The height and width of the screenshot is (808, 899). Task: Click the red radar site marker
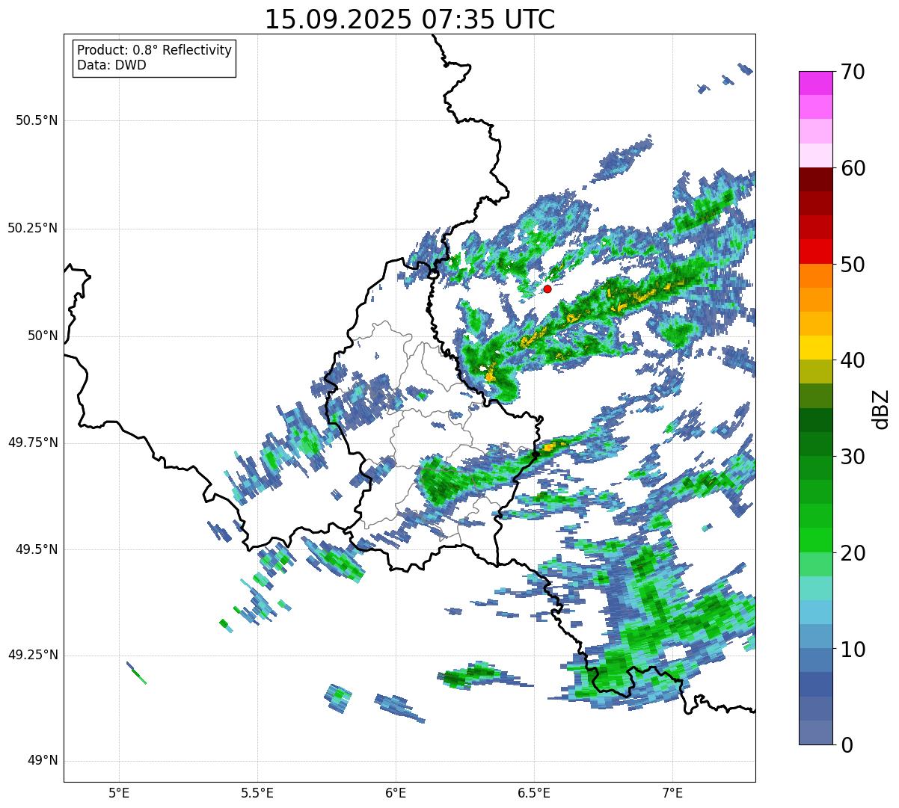[x=547, y=289]
